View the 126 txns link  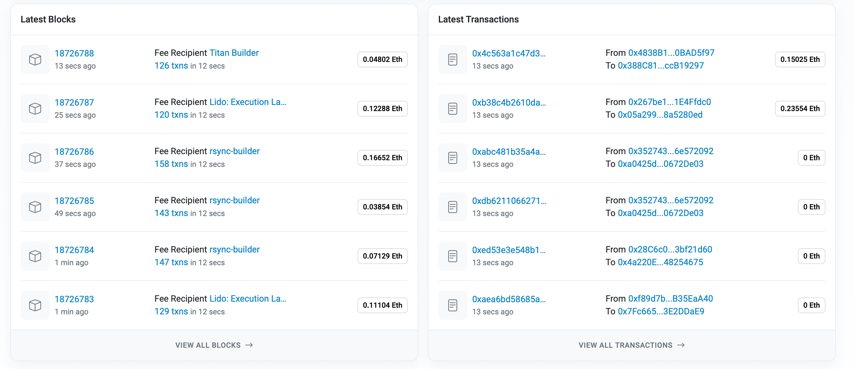(x=171, y=66)
